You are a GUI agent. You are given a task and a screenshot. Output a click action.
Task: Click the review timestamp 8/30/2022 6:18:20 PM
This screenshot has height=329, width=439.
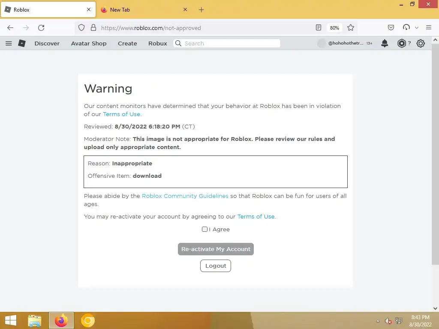(147, 126)
